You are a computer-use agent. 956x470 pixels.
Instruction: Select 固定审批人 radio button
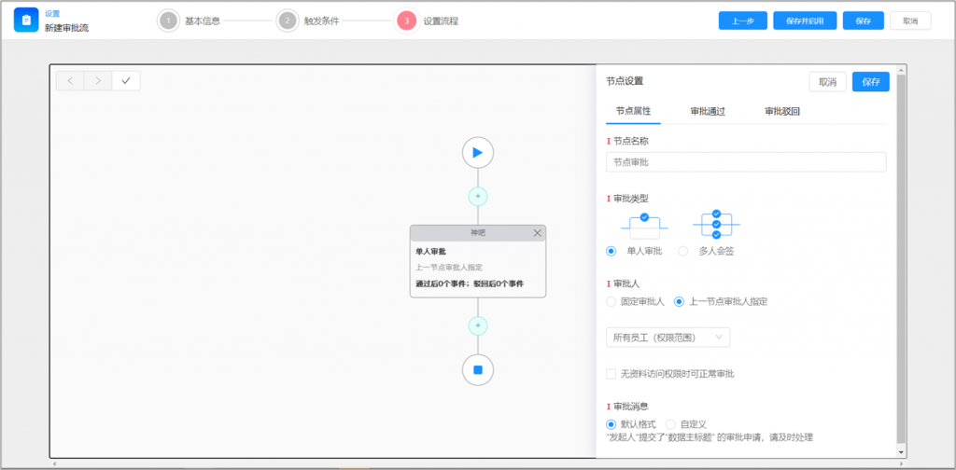click(612, 301)
